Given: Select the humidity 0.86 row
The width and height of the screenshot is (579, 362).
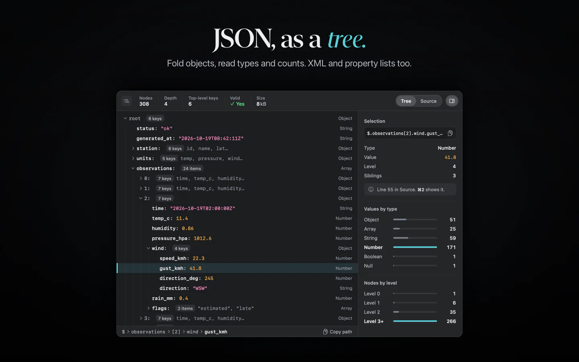Looking at the screenshot, I should coord(237,228).
